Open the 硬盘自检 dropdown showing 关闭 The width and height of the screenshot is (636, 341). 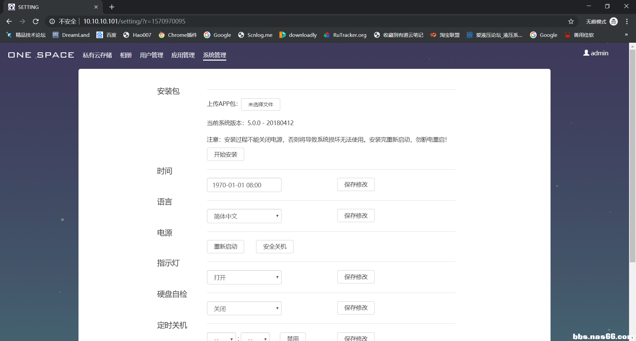click(x=244, y=308)
